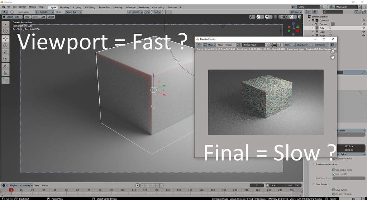367x200 pixels.
Task: Click the new collection icon in outliner header
Action: (363, 12)
